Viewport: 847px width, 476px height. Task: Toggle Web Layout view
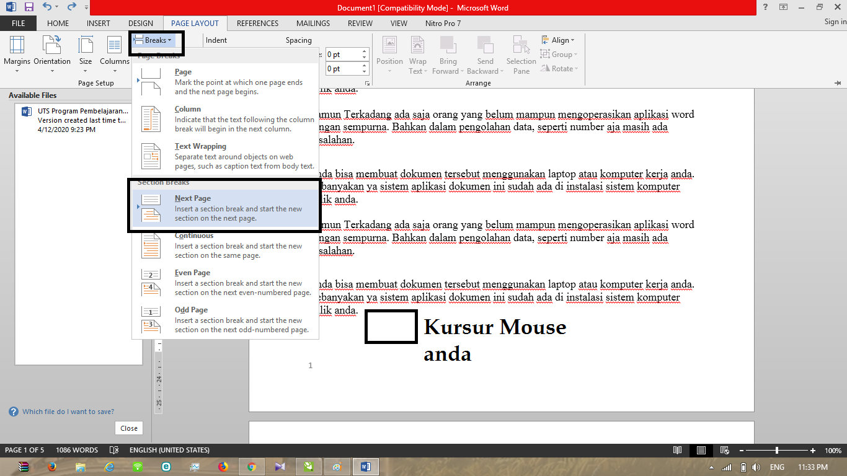click(x=724, y=450)
